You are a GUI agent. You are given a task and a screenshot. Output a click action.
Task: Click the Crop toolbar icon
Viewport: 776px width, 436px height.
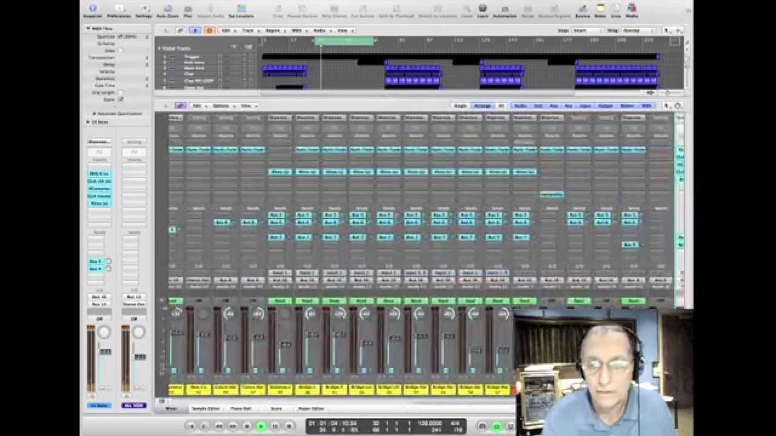point(278,10)
